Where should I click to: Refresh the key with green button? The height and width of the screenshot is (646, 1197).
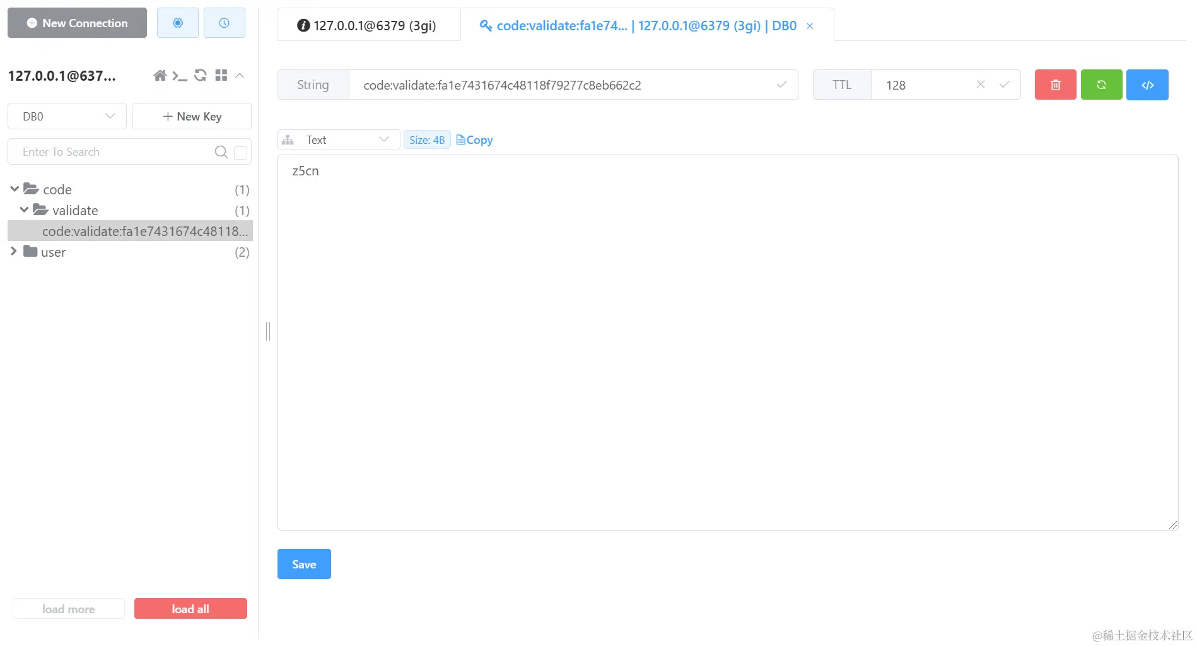tap(1102, 85)
